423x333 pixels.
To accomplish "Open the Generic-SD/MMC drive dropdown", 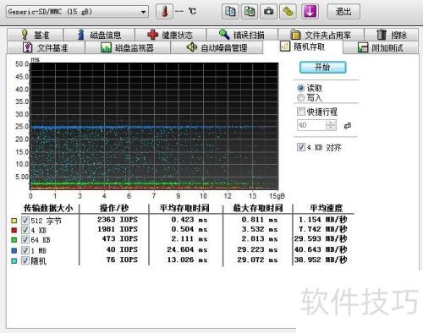I will tap(77, 12).
